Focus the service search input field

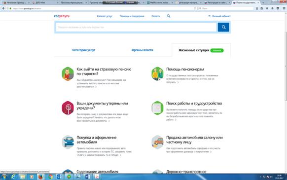(136, 27)
